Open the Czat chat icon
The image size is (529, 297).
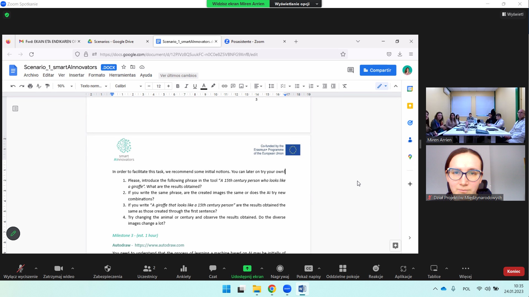tap(213, 268)
